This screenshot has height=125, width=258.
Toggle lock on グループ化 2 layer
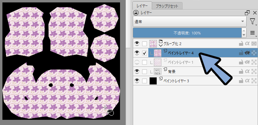[241, 43]
